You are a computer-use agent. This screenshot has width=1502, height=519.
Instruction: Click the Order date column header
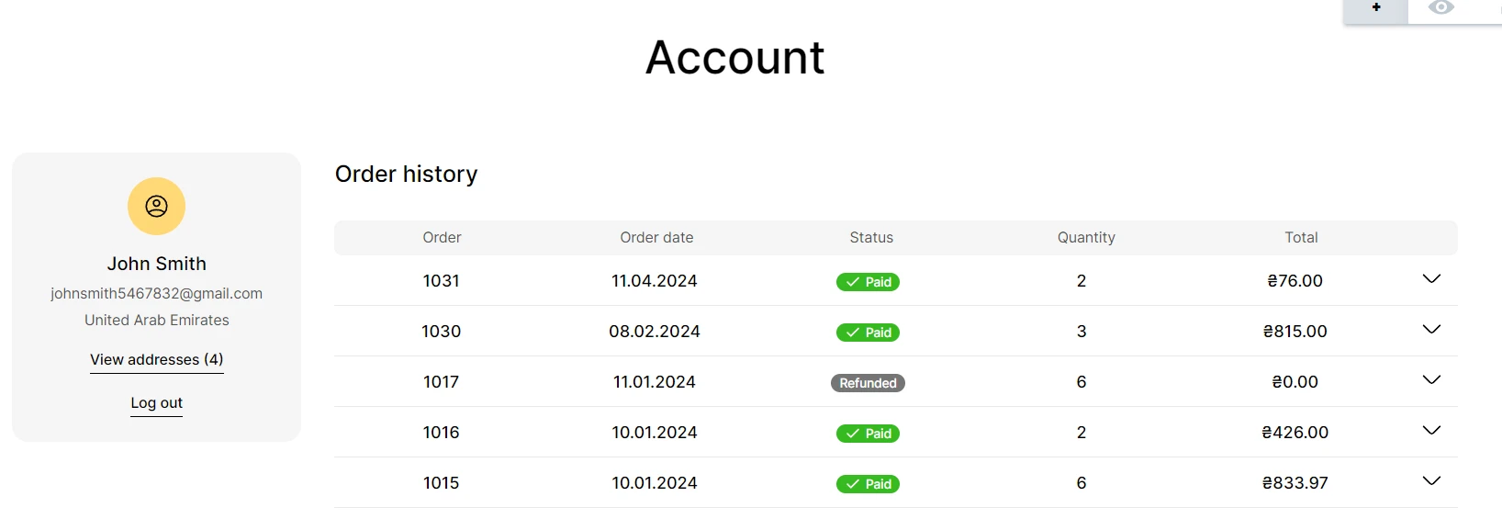coord(656,238)
